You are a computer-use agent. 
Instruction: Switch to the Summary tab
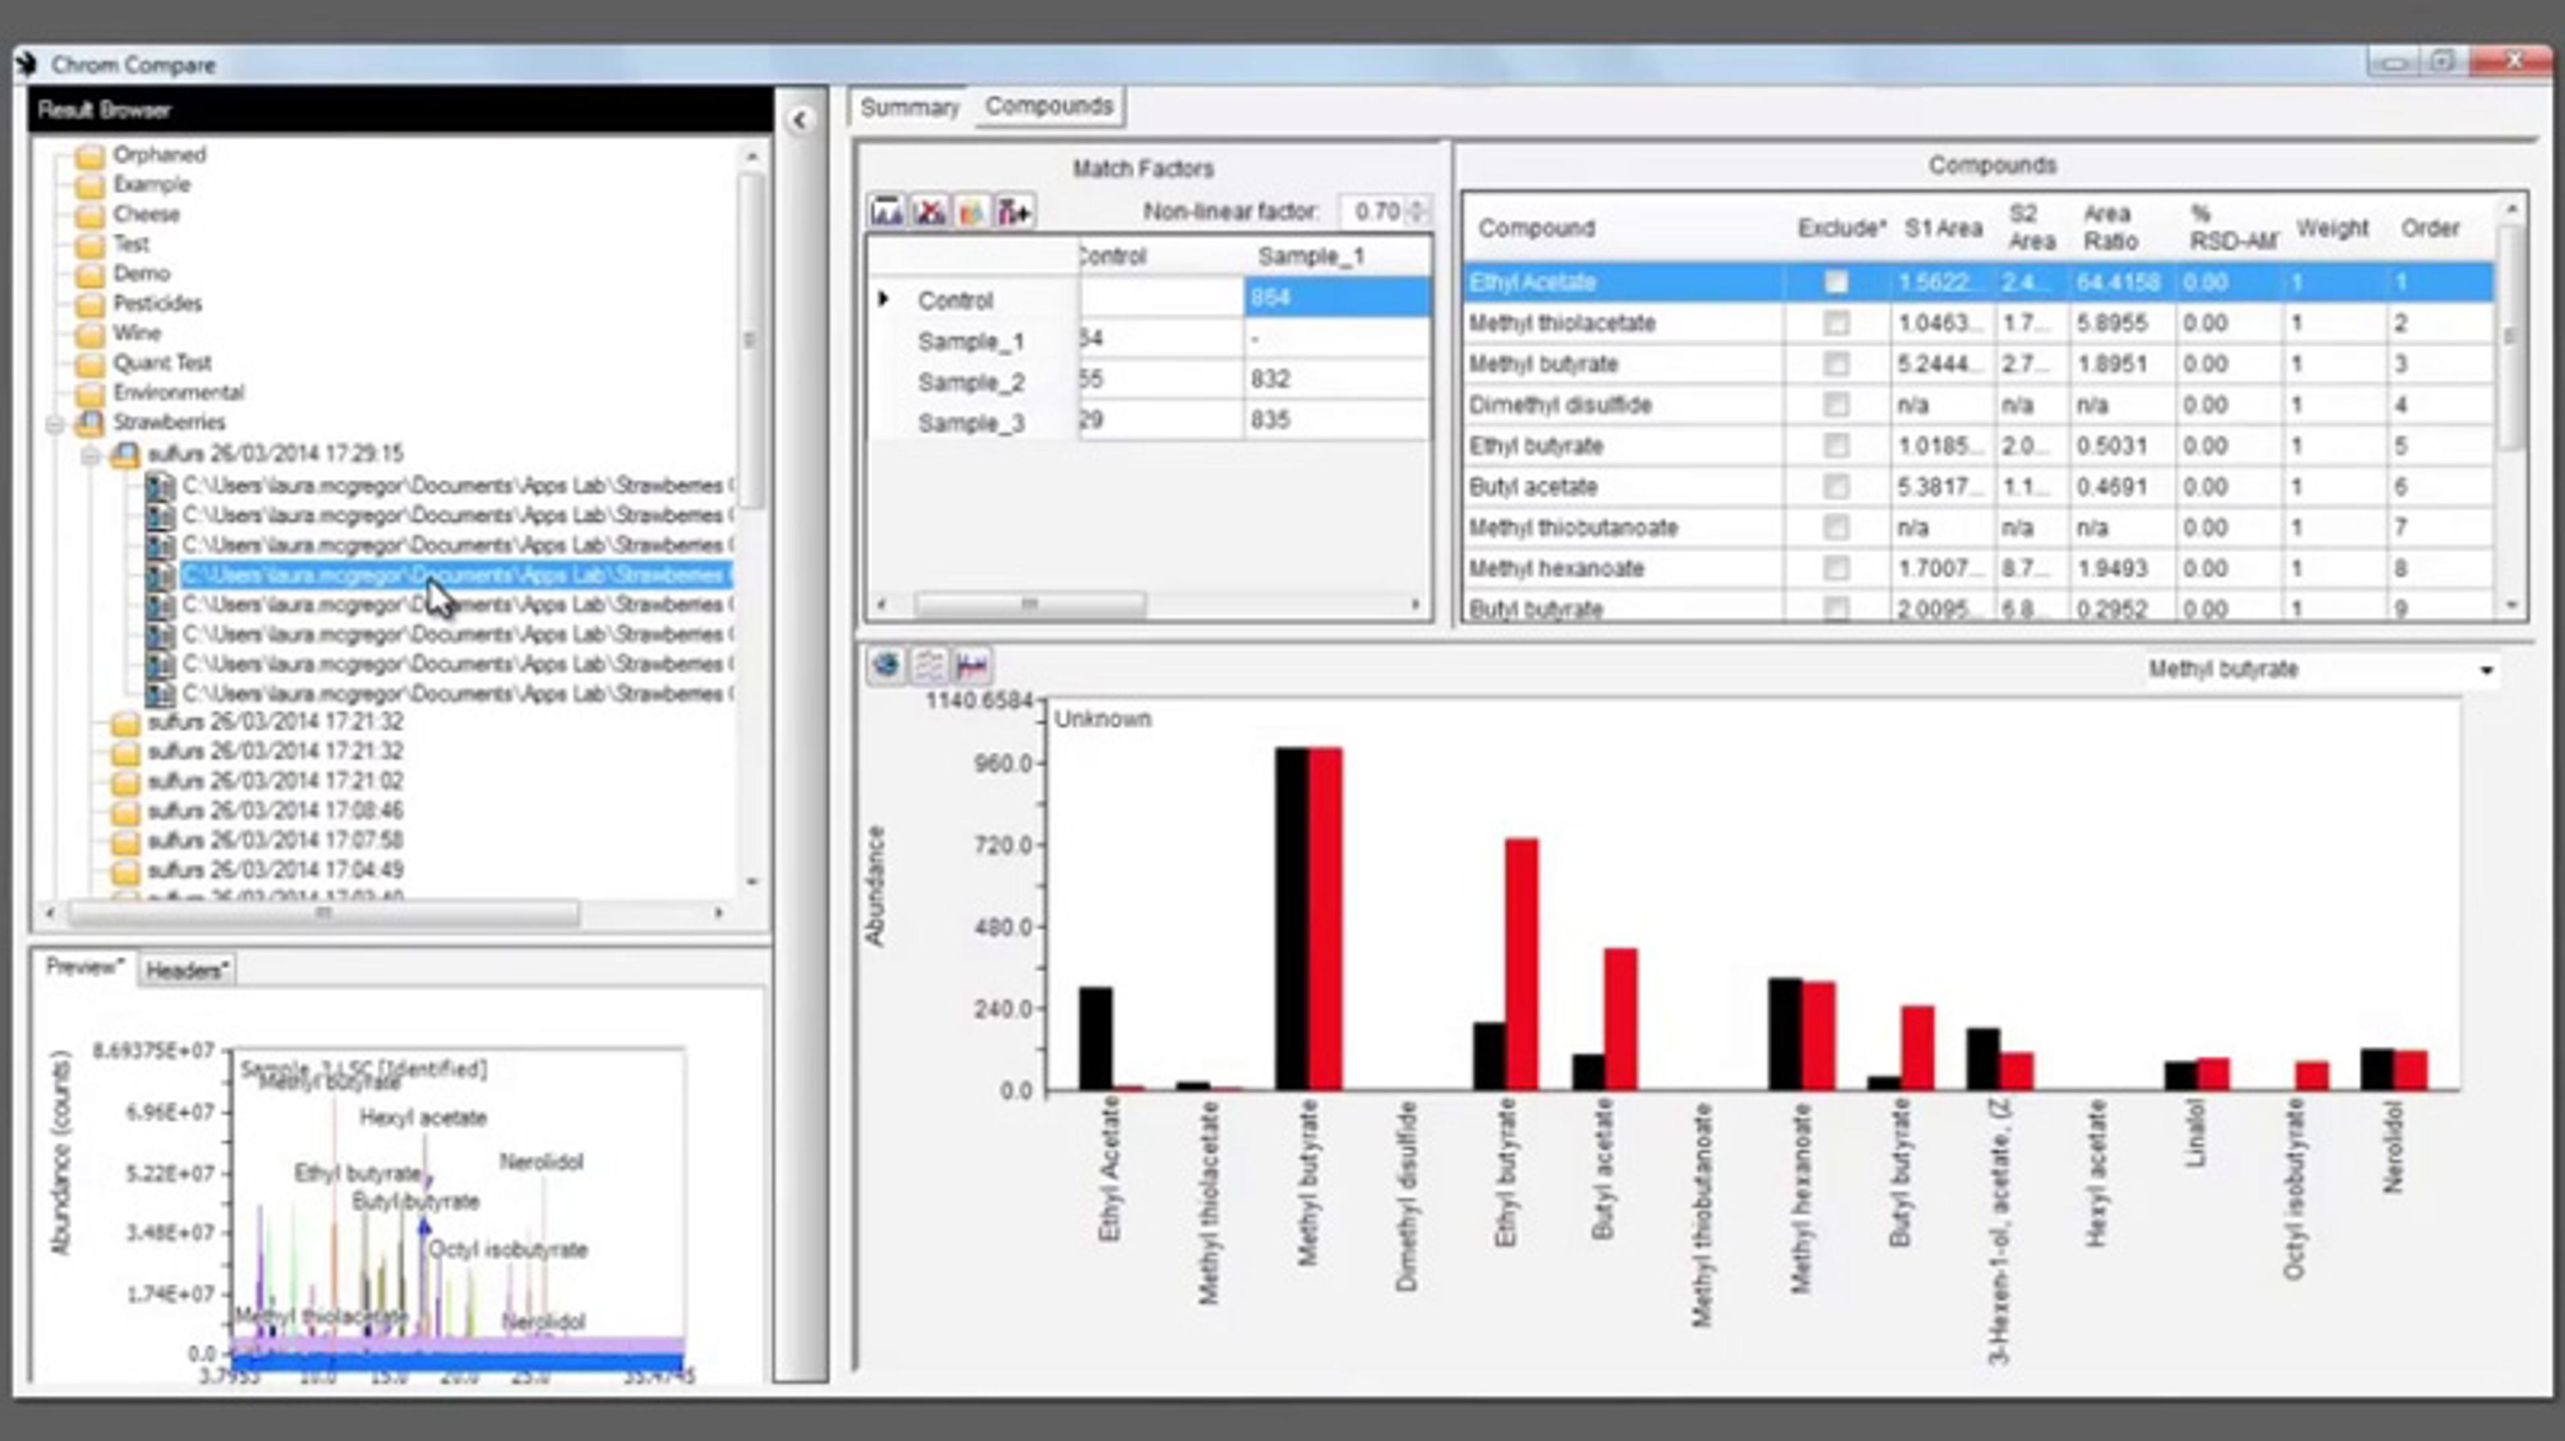click(x=908, y=108)
